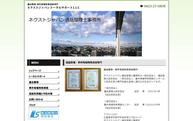Open the ブログ menu item
Screen dimensions: 193x121
44,105
